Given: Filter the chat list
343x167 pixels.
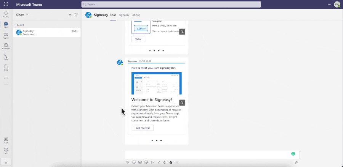Looking at the screenshot, I should [x=70, y=15].
